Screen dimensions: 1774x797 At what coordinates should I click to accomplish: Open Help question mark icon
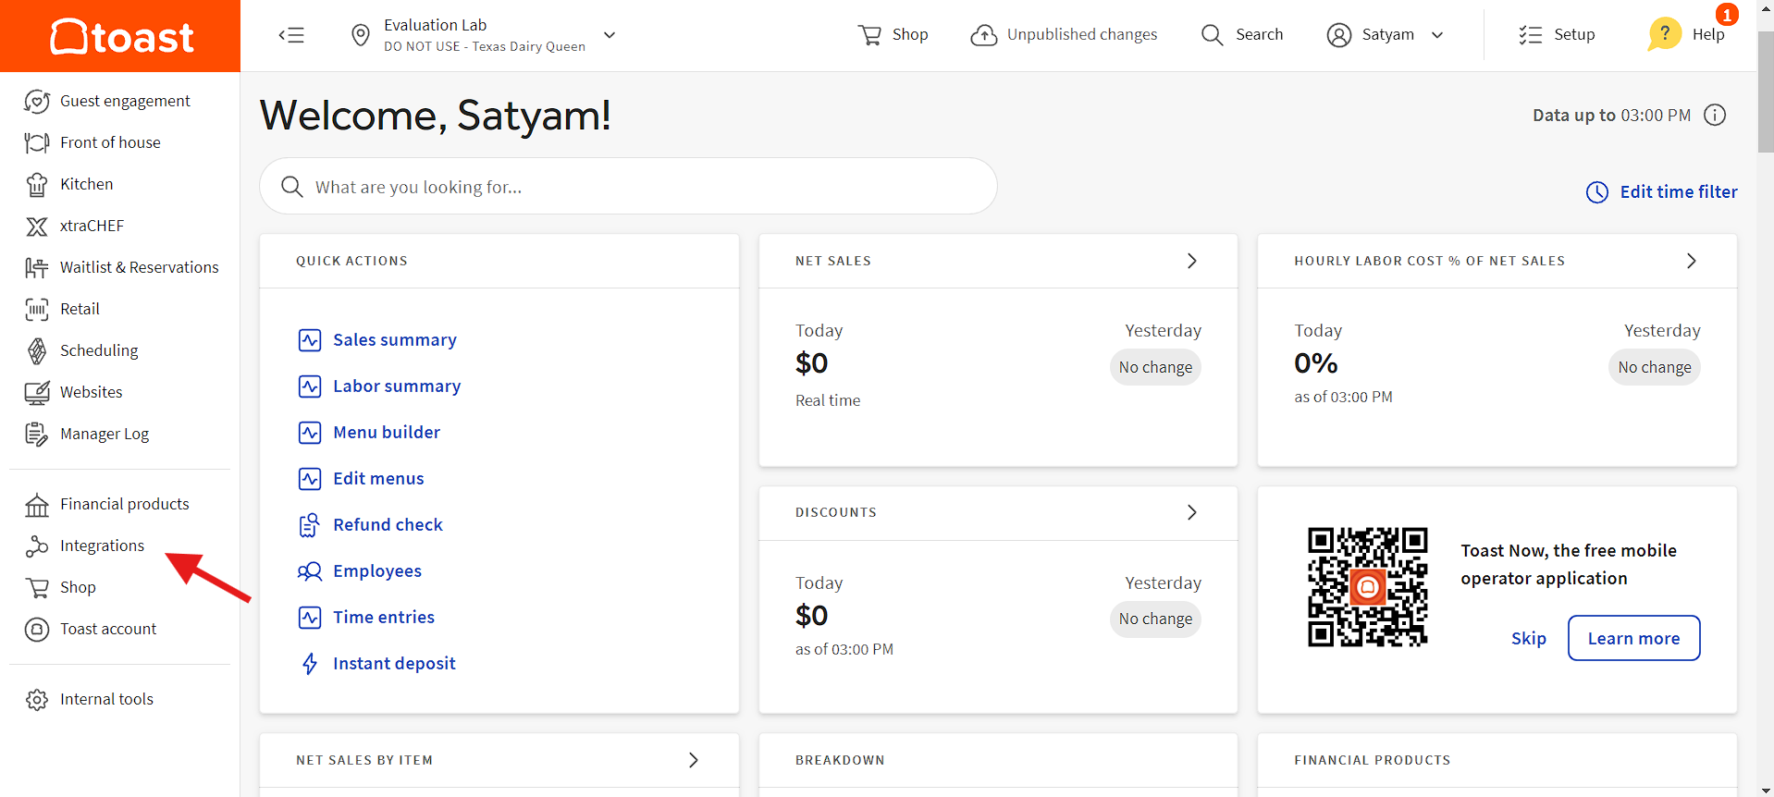pos(1665,34)
